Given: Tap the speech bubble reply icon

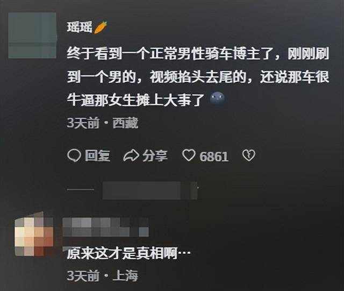Looking at the screenshot, I should click(74, 155).
